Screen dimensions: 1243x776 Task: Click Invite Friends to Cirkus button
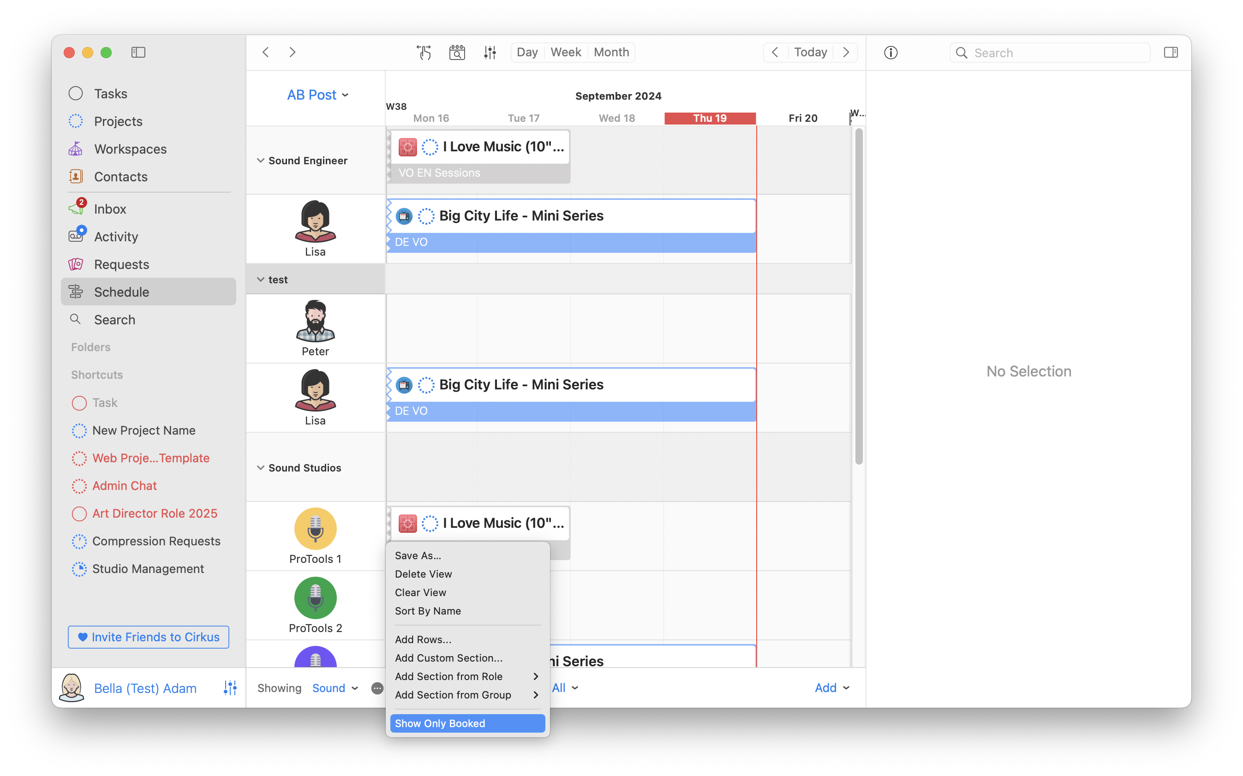click(148, 637)
